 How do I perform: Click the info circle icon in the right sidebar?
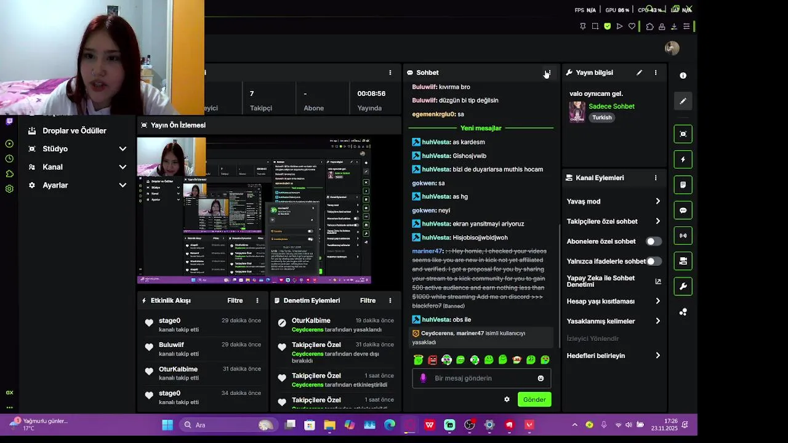pos(683,75)
